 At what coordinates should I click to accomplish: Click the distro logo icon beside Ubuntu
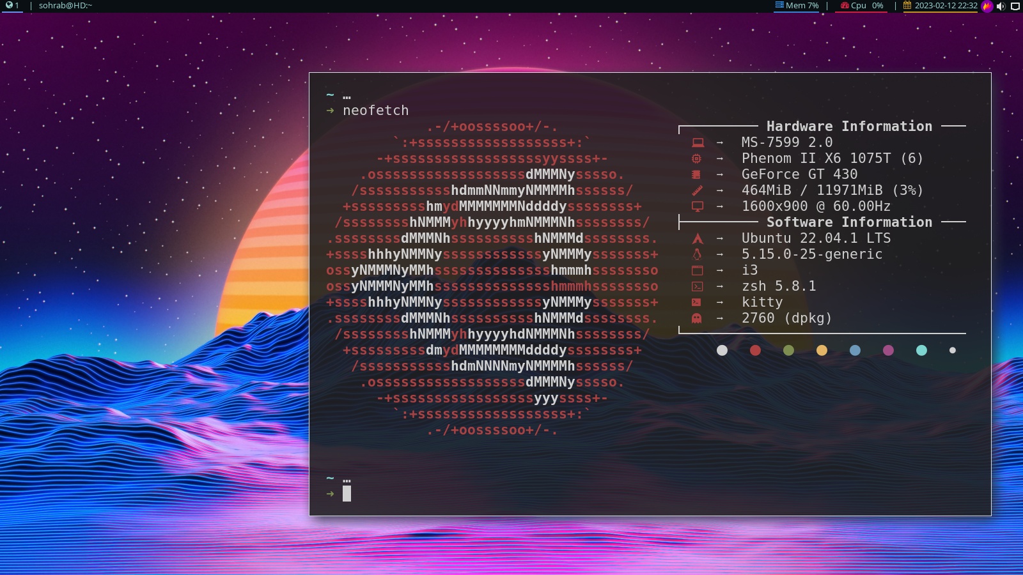coord(698,238)
